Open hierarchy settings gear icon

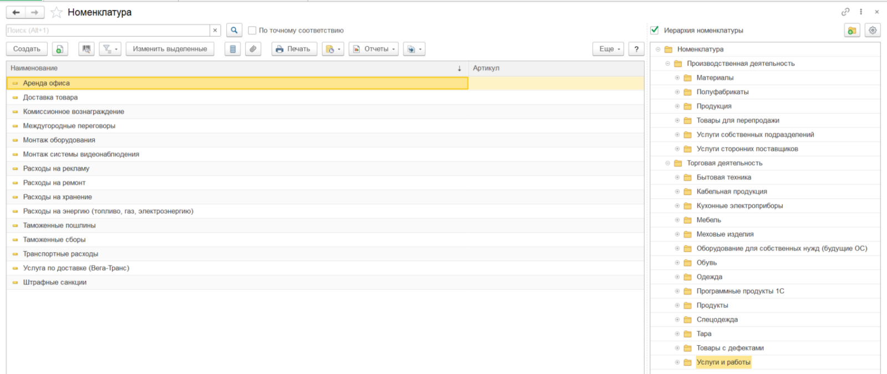coord(873,30)
